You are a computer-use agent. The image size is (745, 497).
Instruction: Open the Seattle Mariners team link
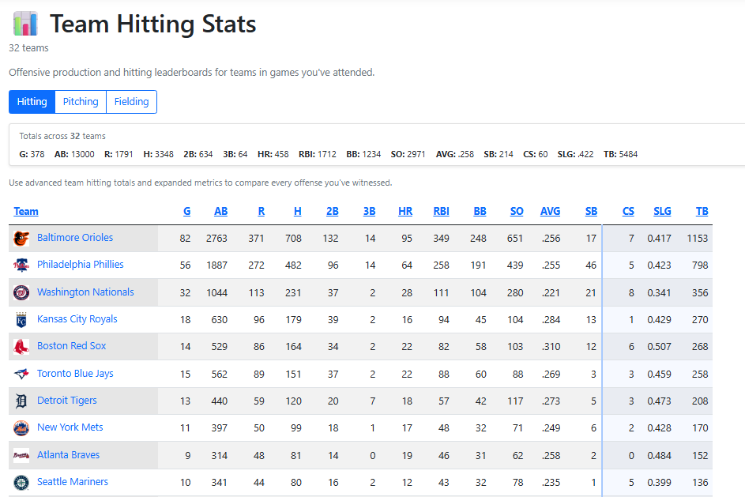73,482
